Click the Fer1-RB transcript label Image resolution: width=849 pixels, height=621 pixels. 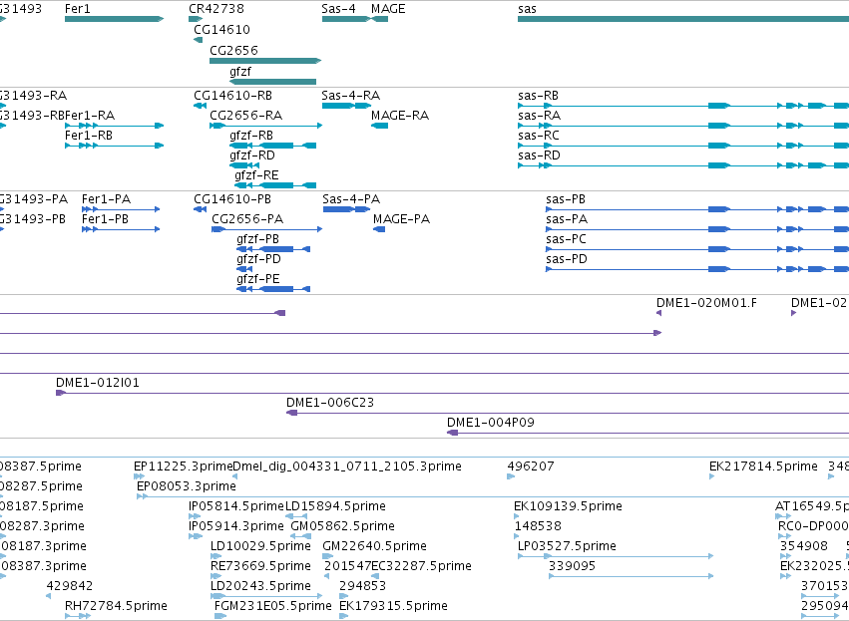click(89, 136)
